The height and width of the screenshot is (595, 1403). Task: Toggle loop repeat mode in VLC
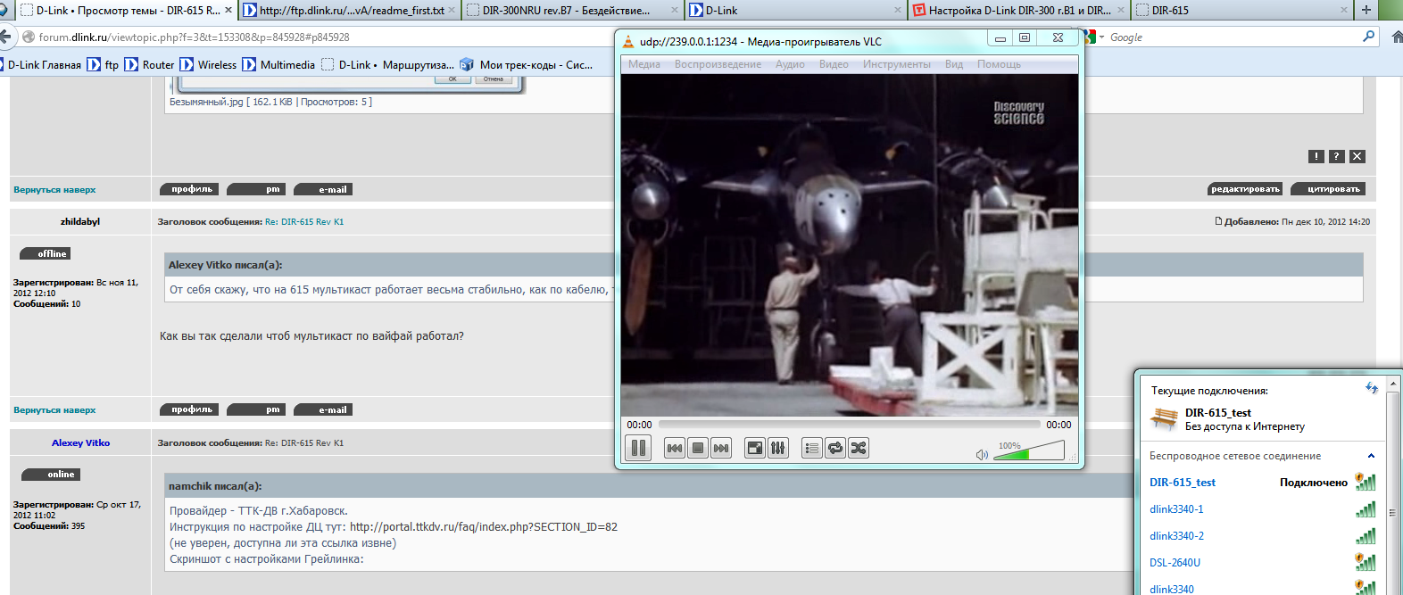(835, 448)
